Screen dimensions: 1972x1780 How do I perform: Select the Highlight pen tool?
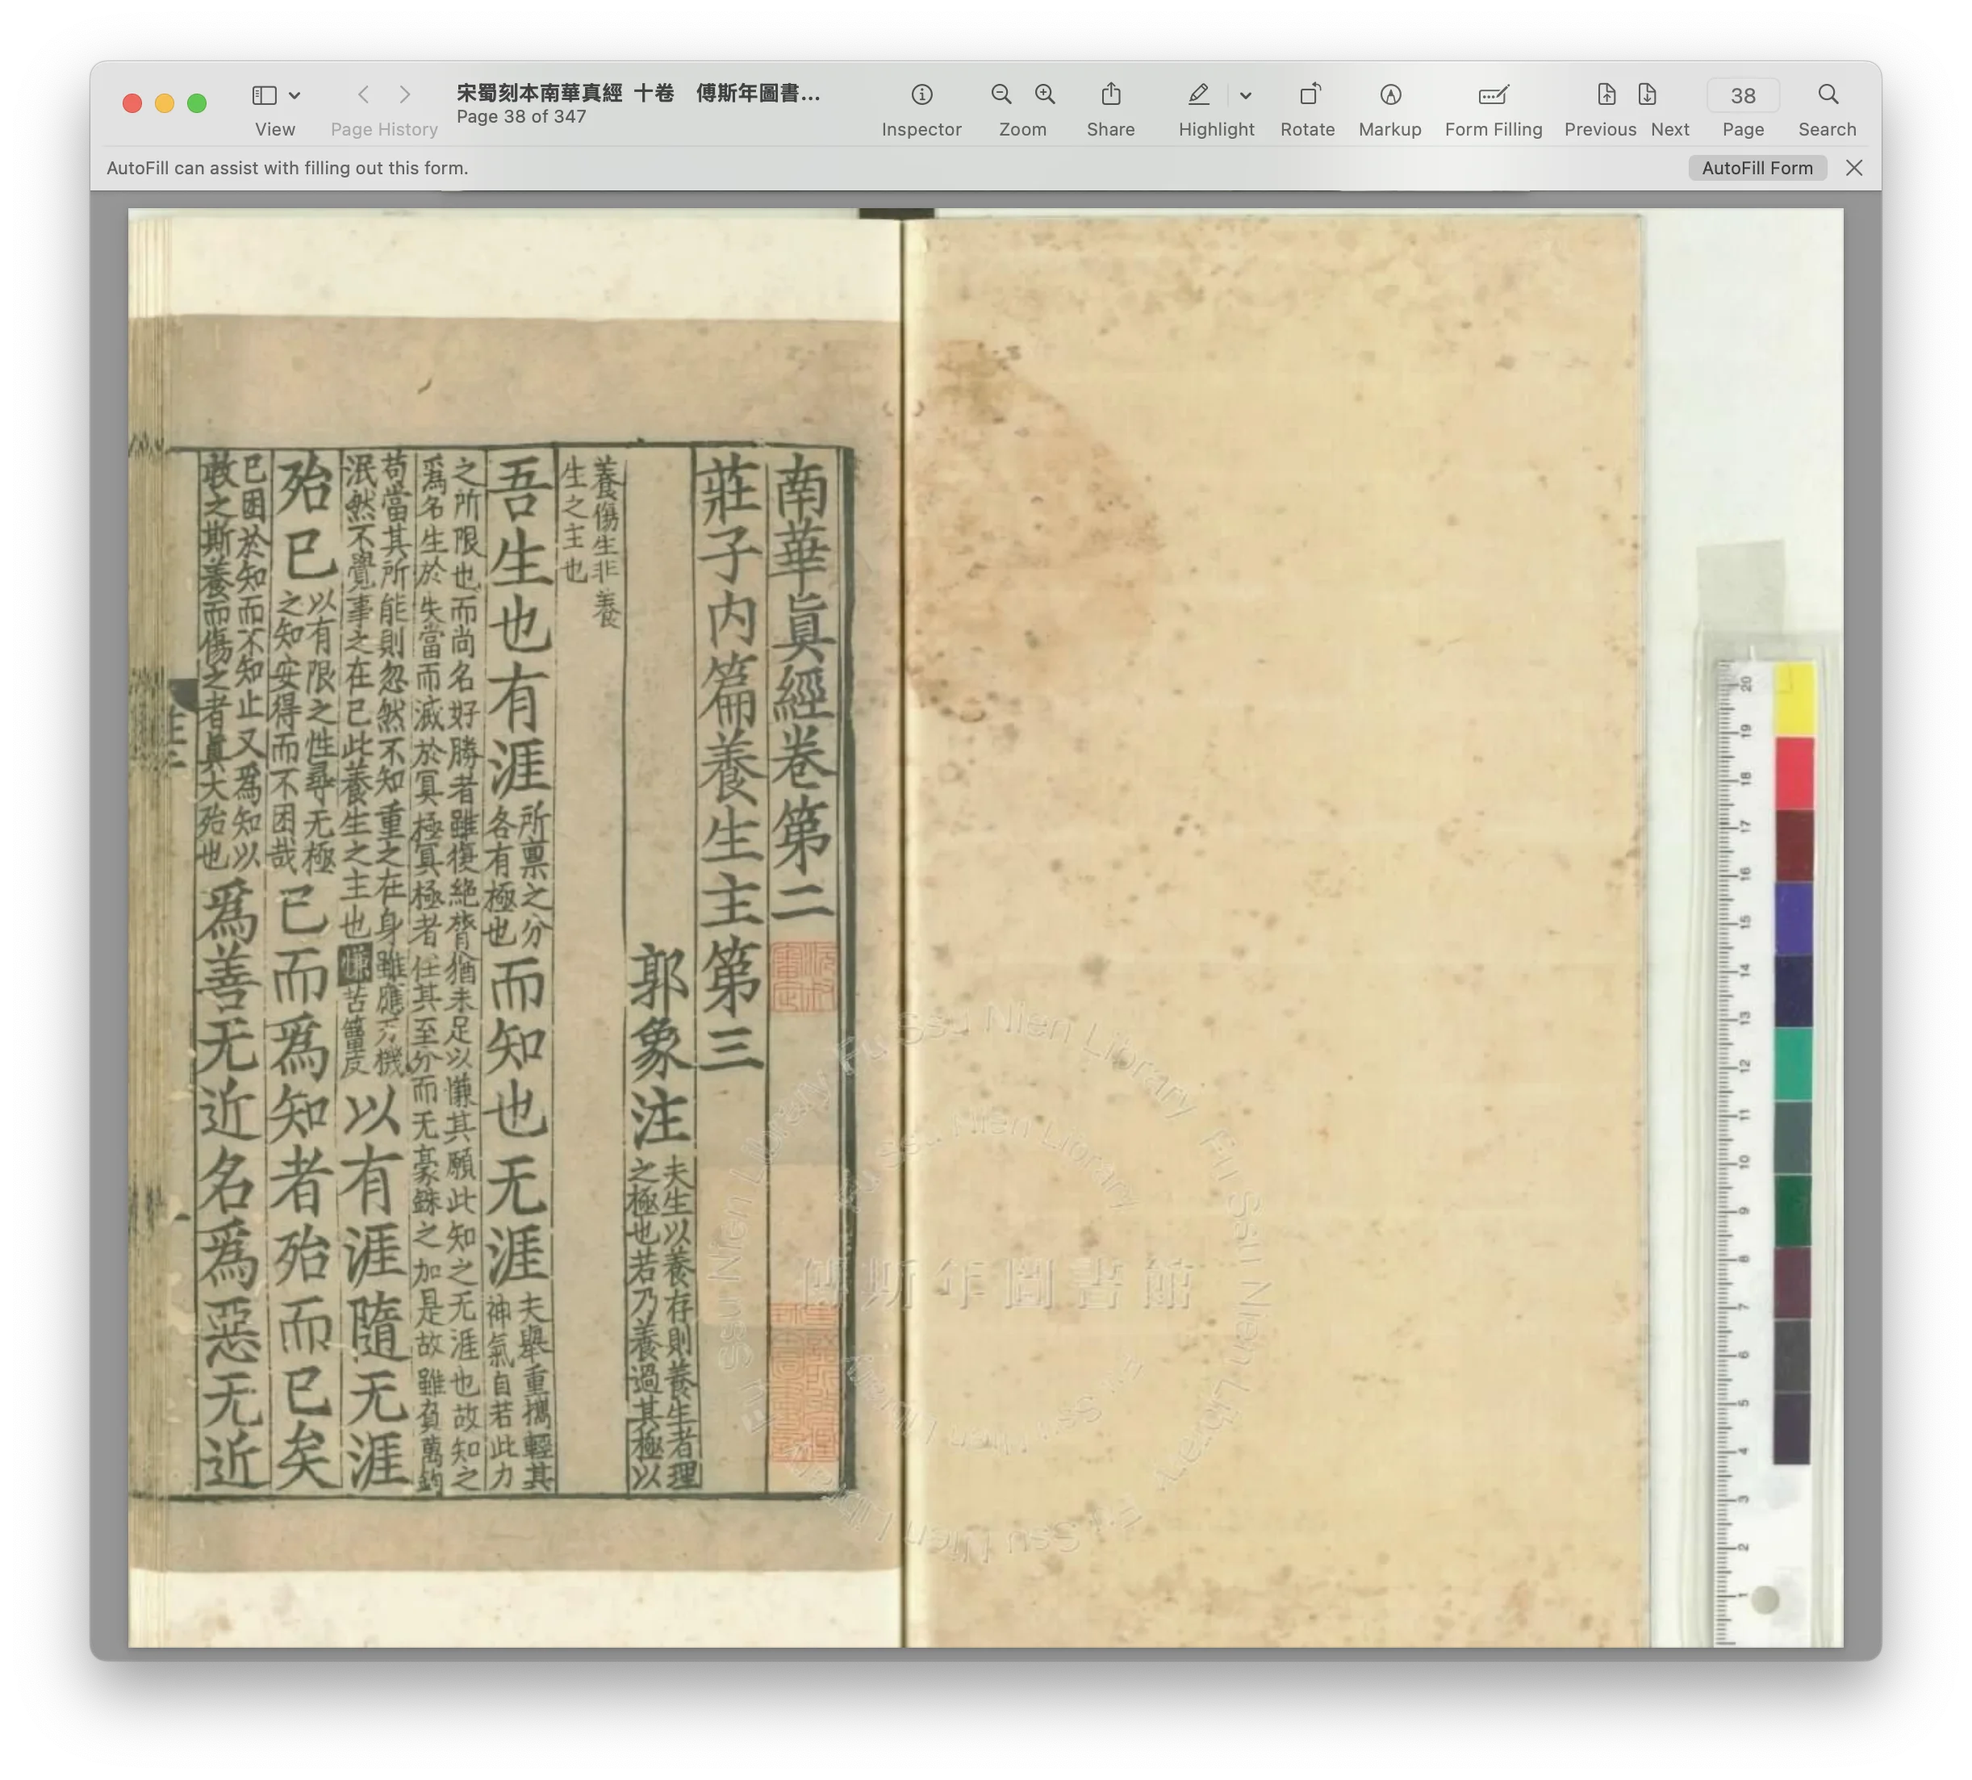pyautogui.click(x=1198, y=95)
